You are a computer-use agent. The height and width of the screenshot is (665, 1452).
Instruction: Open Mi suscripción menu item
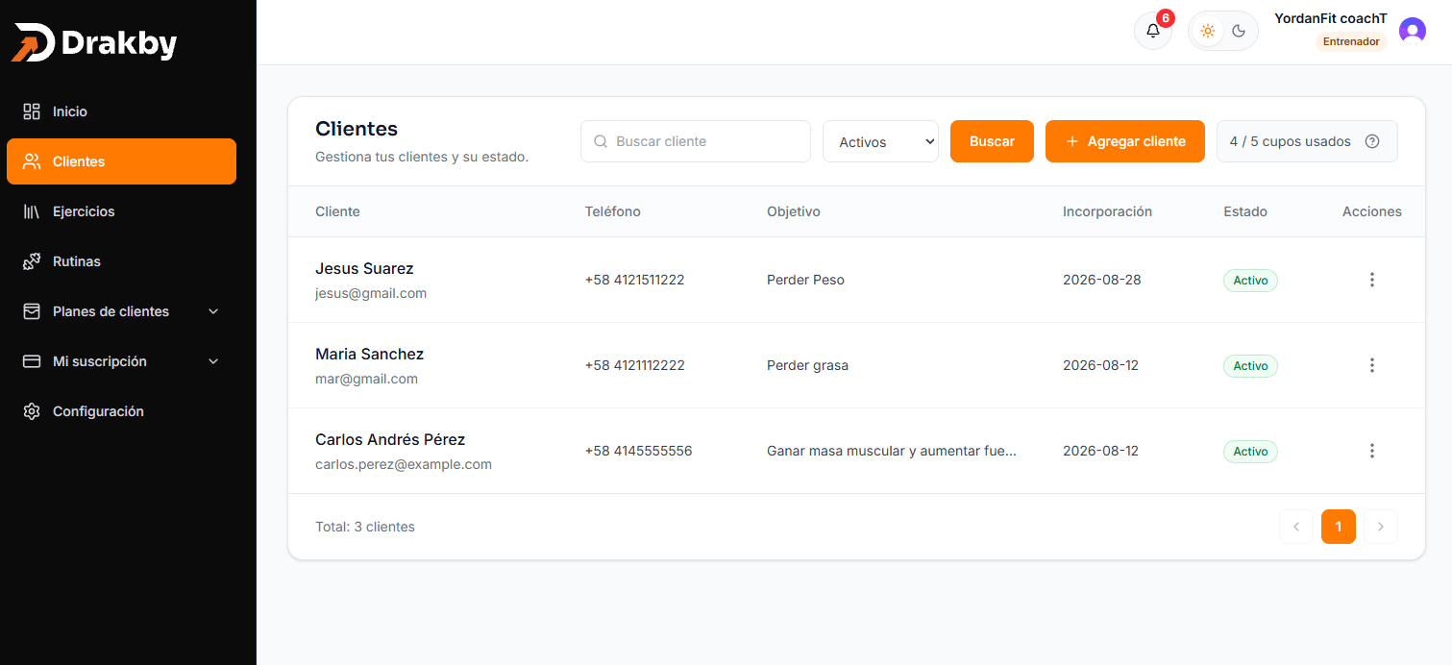point(121,361)
